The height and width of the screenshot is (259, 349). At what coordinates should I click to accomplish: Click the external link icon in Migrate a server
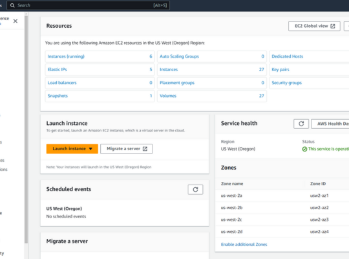(x=145, y=149)
